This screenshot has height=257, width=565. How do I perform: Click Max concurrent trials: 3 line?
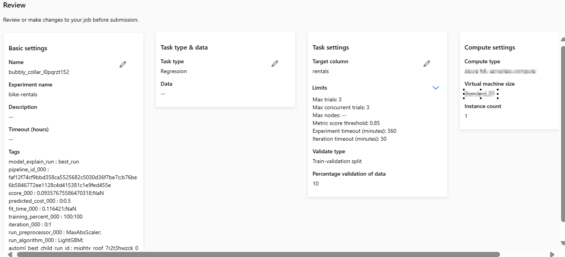pyautogui.click(x=341, y=107)
